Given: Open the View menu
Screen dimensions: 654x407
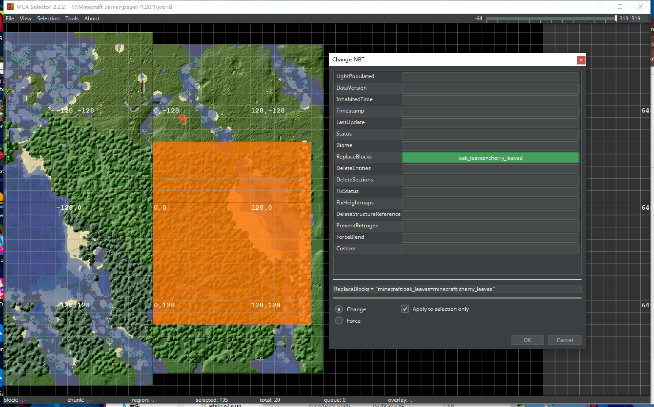Looking at the screenshot, I should tap(25, 18).
